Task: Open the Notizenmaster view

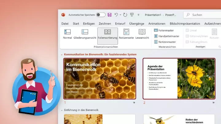Action: (165, 42)
